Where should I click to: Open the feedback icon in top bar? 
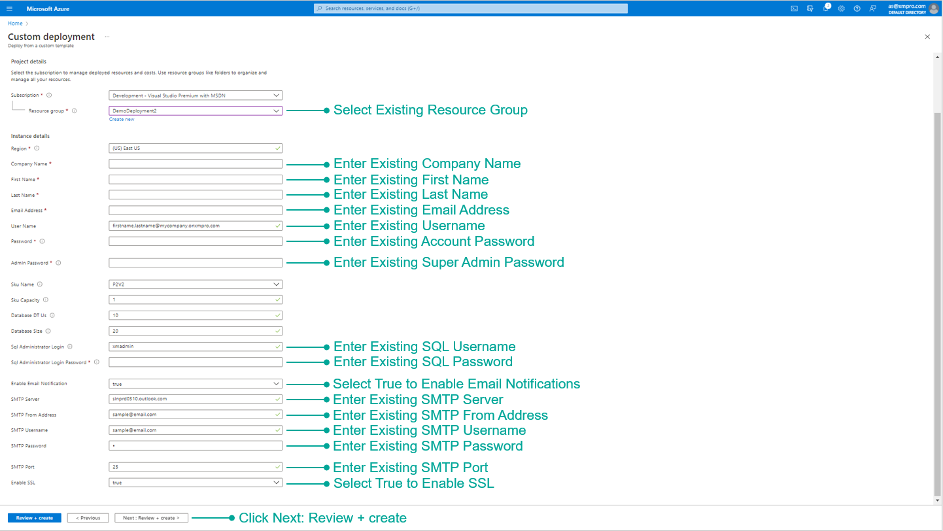(872, 9)
